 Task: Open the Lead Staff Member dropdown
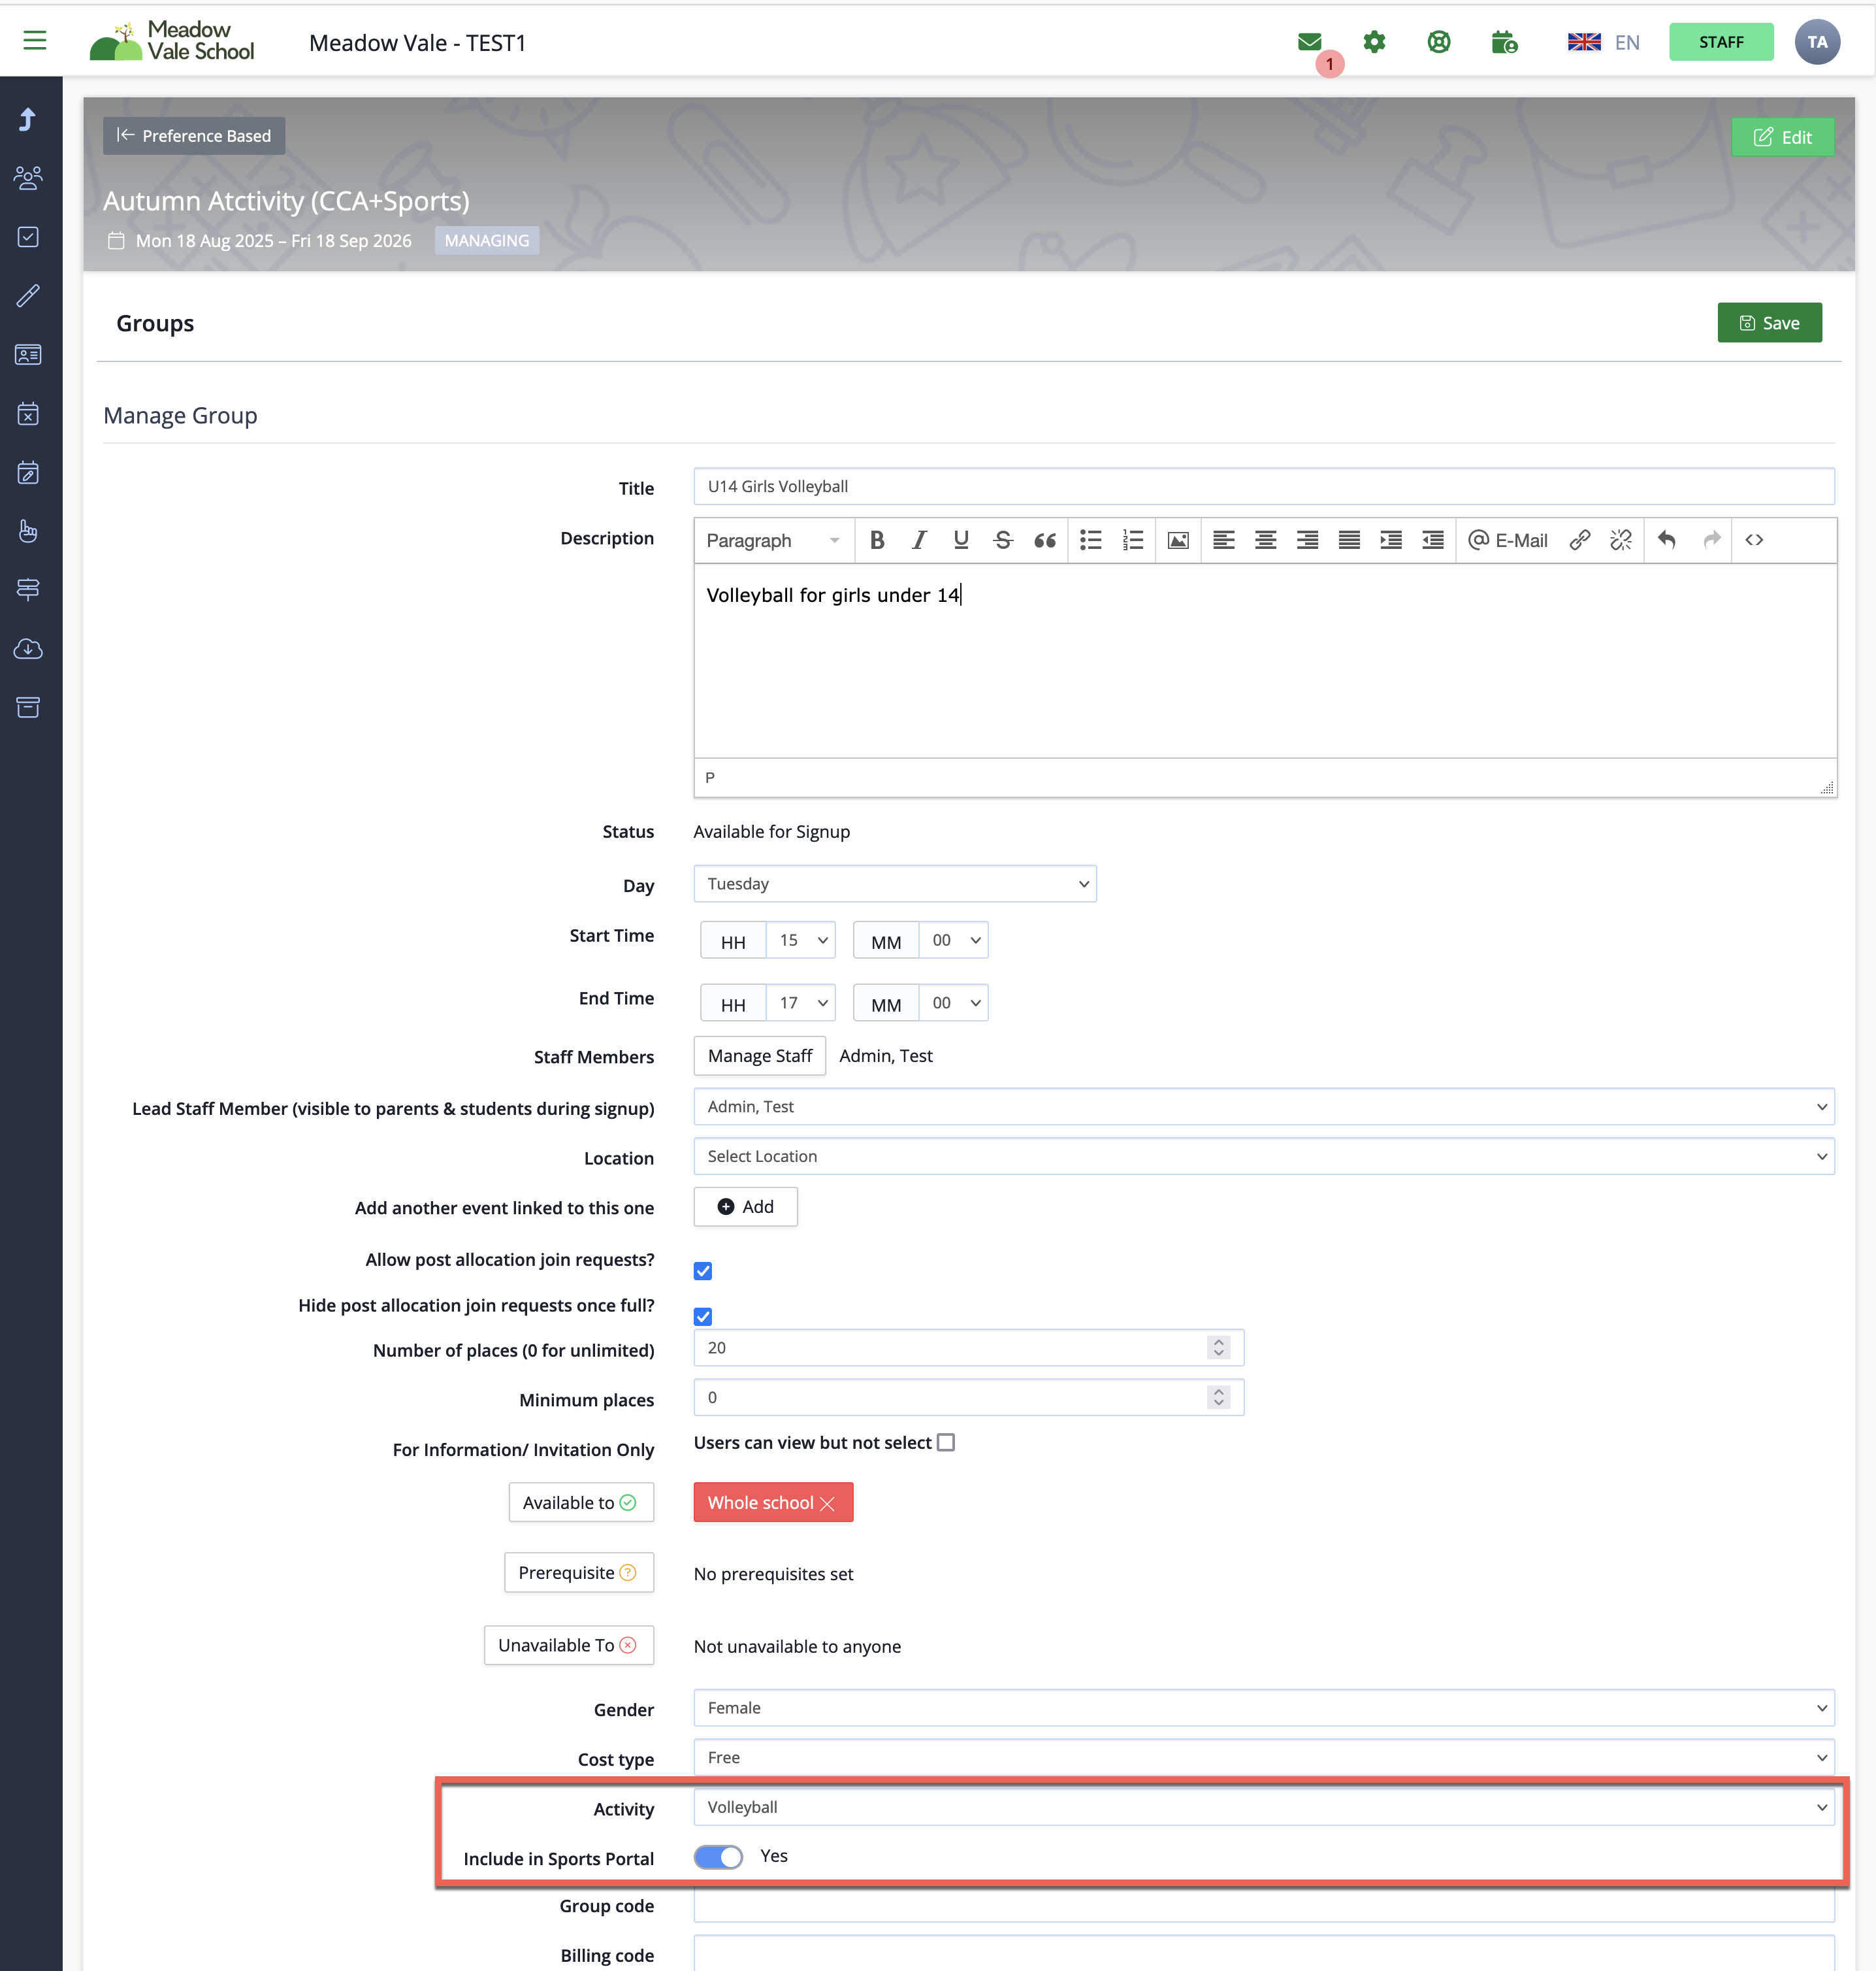(x=1264, y=1106)
